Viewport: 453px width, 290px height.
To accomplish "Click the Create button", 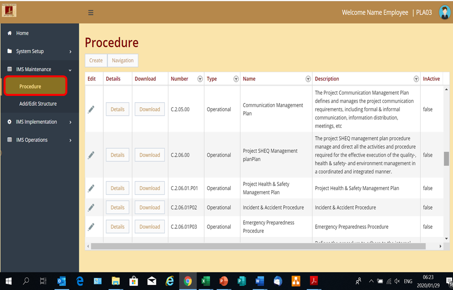I will pos(96,60).
